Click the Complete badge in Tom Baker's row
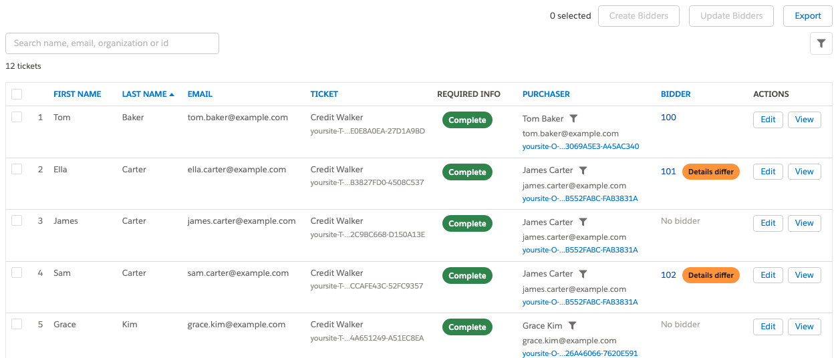The width and height of the screenshot is (838, 358). [467, 120]
